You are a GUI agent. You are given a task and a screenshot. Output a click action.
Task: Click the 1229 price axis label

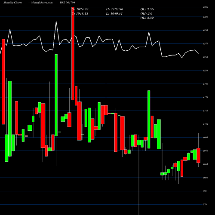point(206,71)
